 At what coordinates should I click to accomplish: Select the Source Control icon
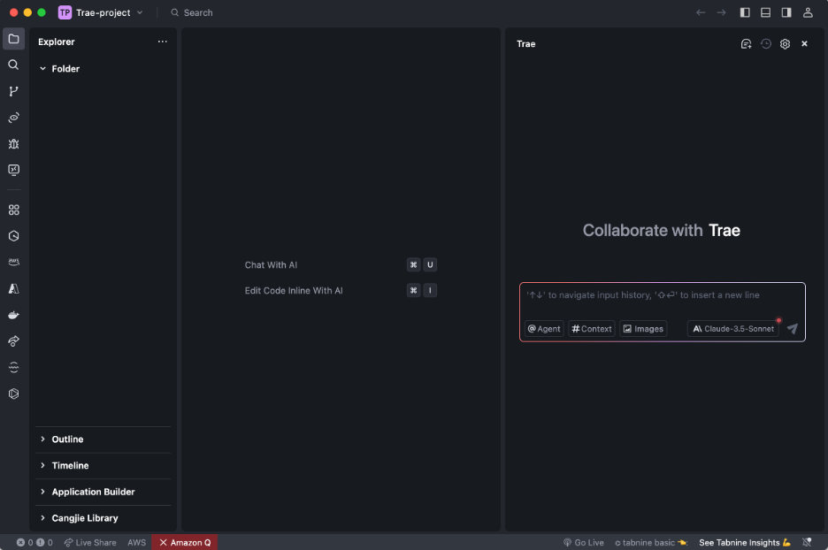tap(13, 90)
